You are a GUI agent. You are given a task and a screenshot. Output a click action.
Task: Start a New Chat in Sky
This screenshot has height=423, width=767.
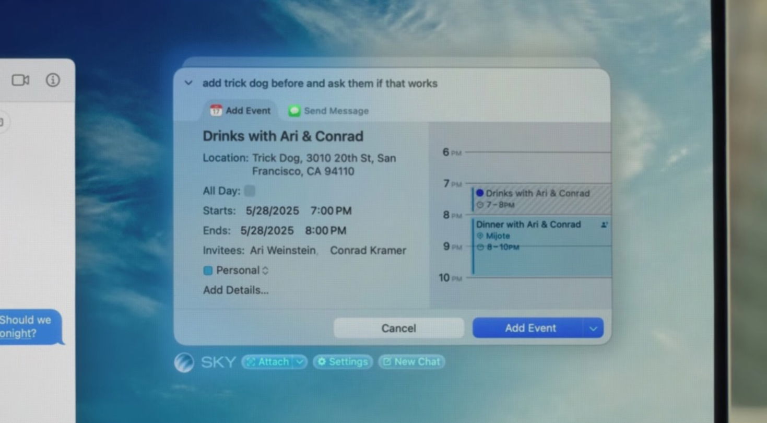(411, 362)
